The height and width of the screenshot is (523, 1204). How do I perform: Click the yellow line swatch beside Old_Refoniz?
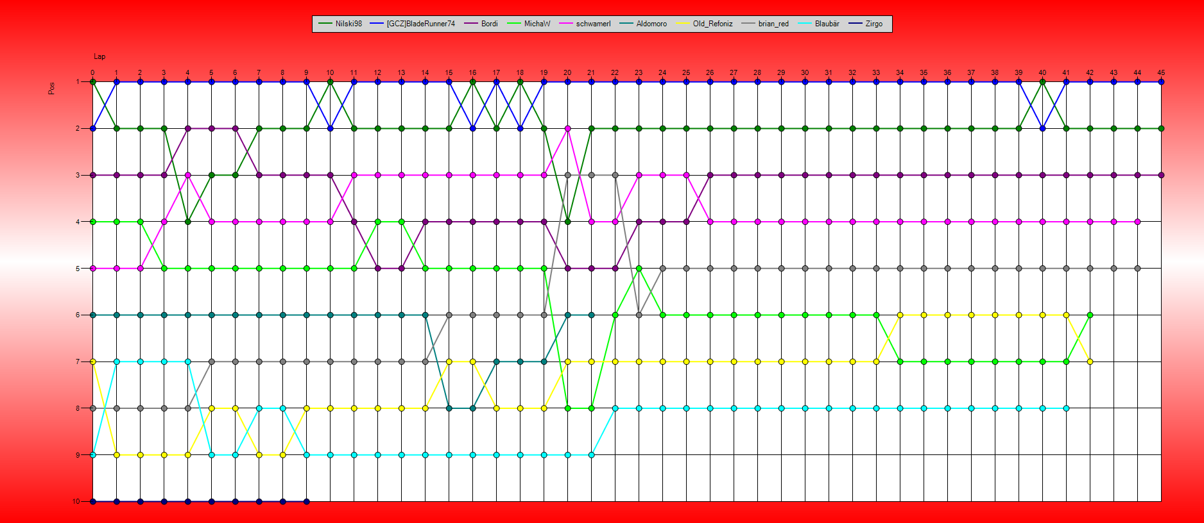(683, 24)
